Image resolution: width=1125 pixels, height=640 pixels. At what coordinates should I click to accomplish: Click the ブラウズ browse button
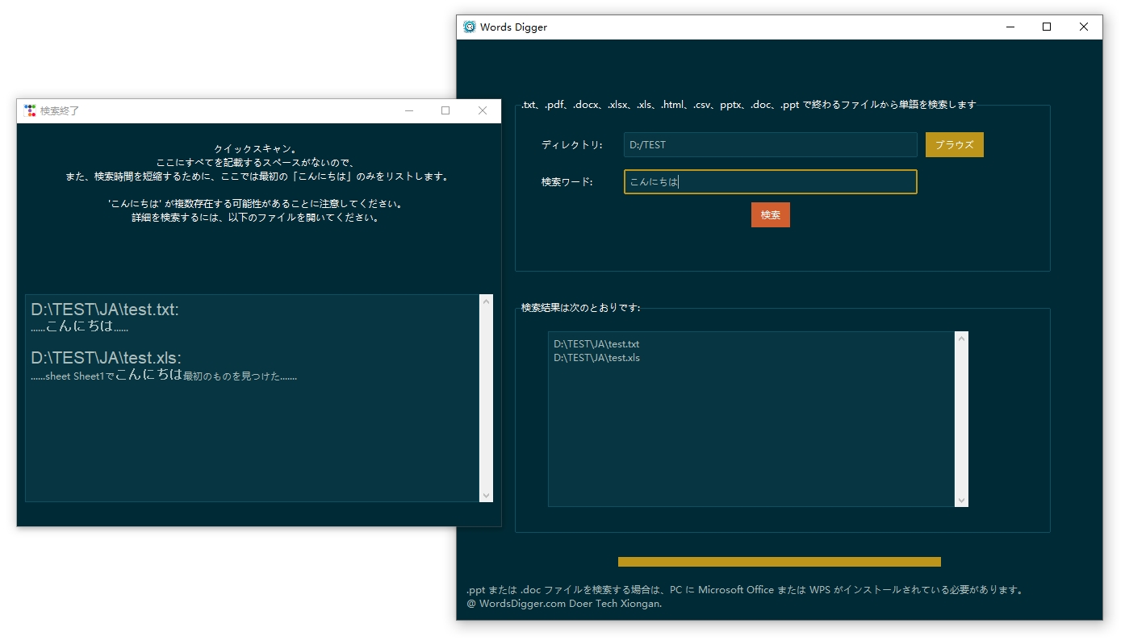coord(954,145)
